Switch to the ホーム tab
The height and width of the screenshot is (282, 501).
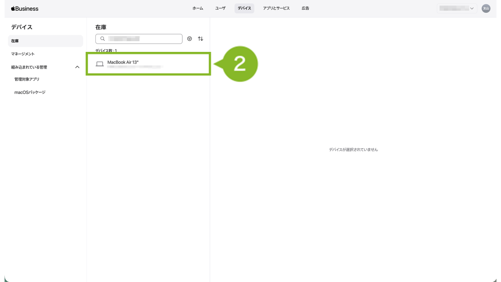198,8
